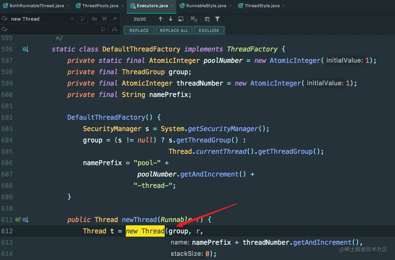Click select all occurrences icon

pyautogui.click(x=194, y=19)
